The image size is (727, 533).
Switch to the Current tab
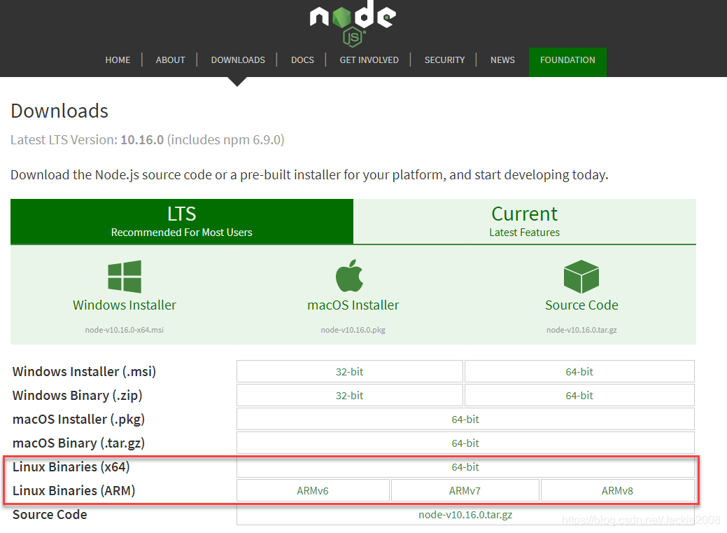(x=524, y=221)
